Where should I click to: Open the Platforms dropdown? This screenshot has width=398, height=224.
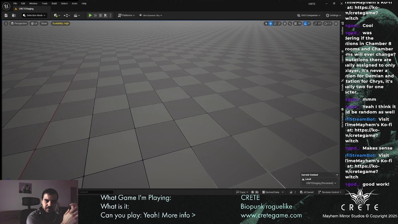pyautogui.click(x=126, y=15)
